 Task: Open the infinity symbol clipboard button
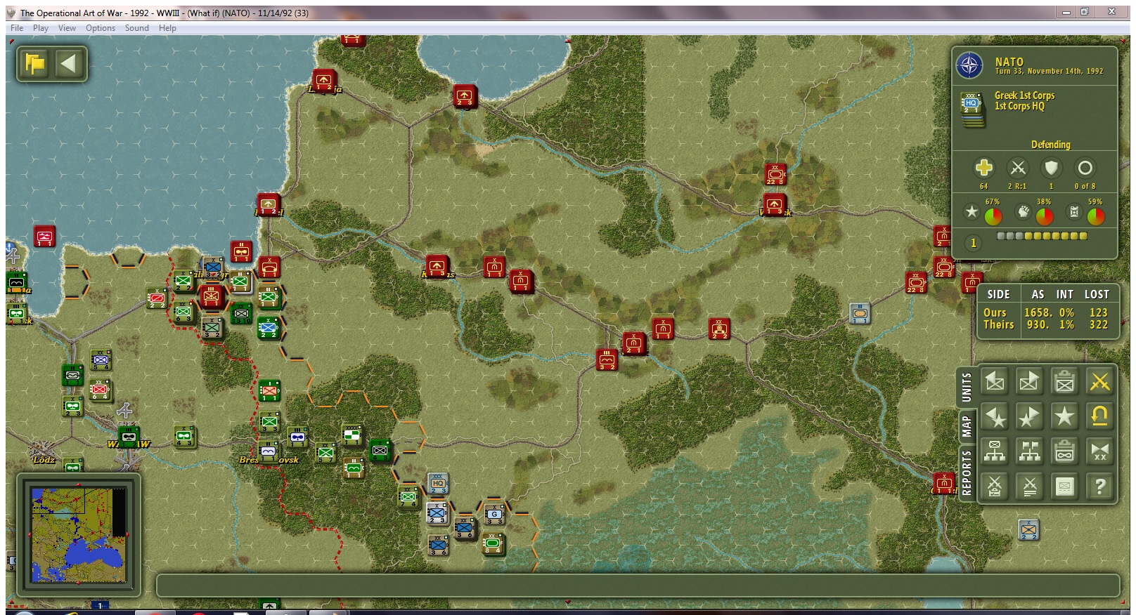1064,451
